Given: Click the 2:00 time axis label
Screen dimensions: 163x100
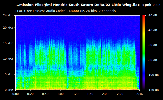Looking at the screenshot, I should point(105,94).
